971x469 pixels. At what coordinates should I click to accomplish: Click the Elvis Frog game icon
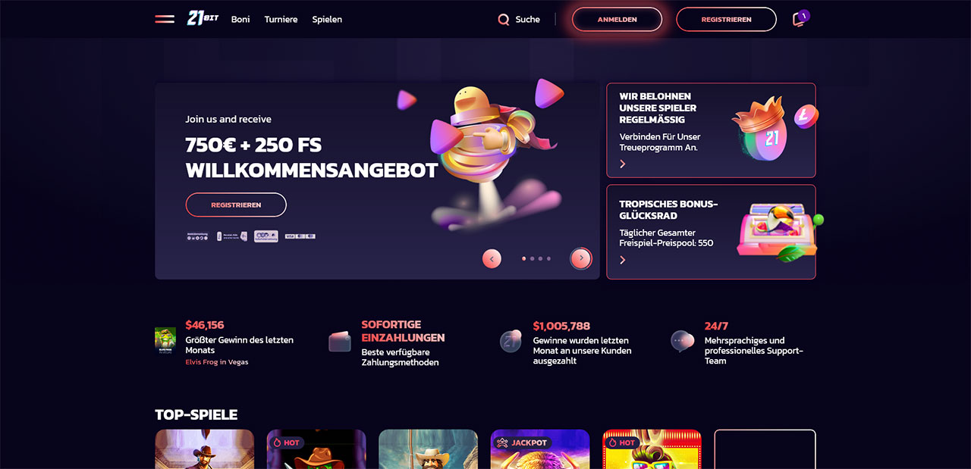[x=165, y=341]
